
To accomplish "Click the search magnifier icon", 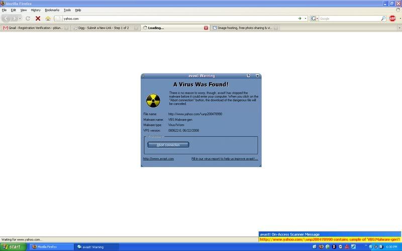I will 383,19.
